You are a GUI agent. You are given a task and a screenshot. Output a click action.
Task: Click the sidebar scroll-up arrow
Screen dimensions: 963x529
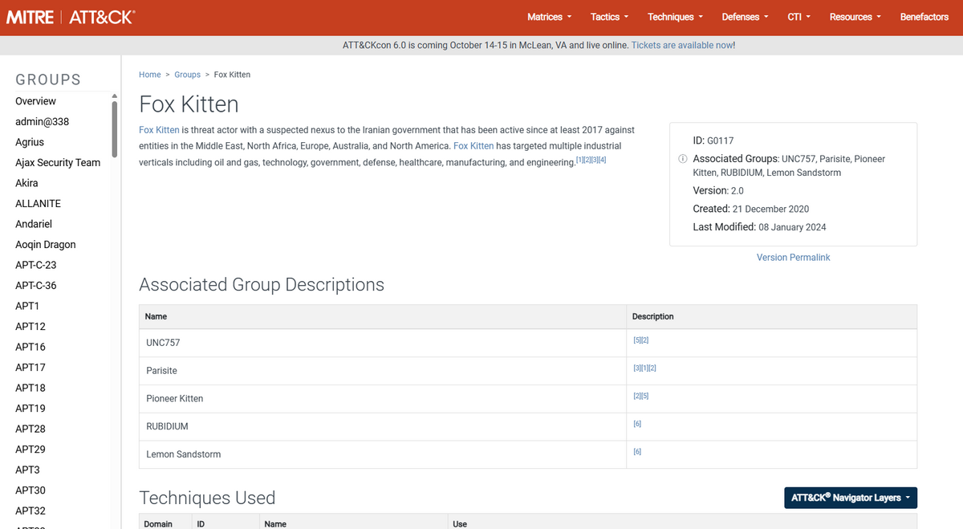coord(114,96)
